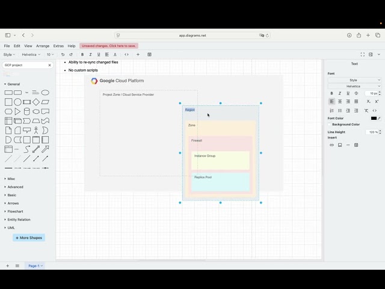Insert image from Insert section
The height and width of the screenshot is (289, 385).
pos(340,145)
